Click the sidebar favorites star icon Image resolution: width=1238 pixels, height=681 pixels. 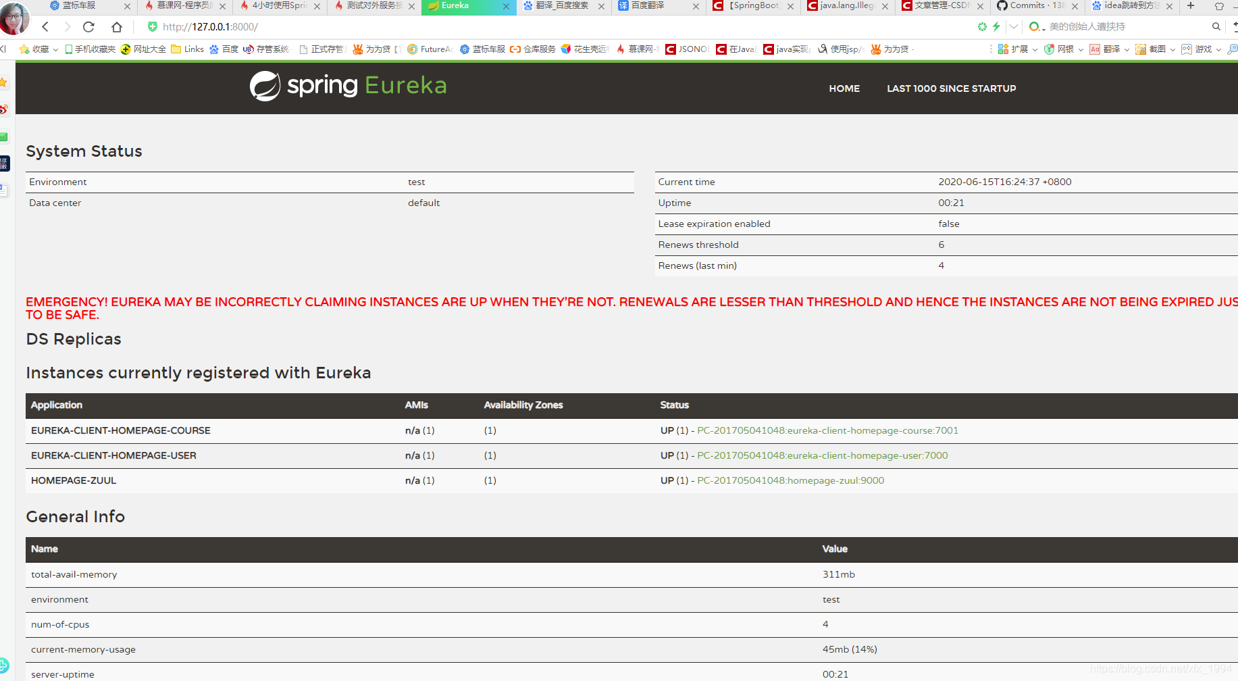click(x=3, y=82)
